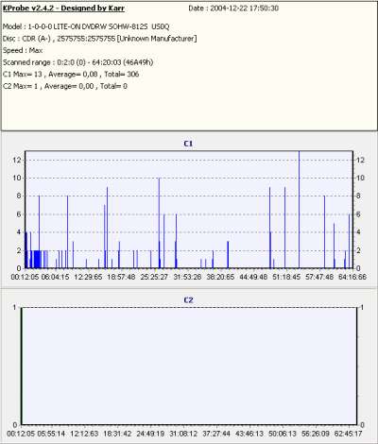Click the Disc CDR Unknown Manufacturer line

tap(100, 39)
